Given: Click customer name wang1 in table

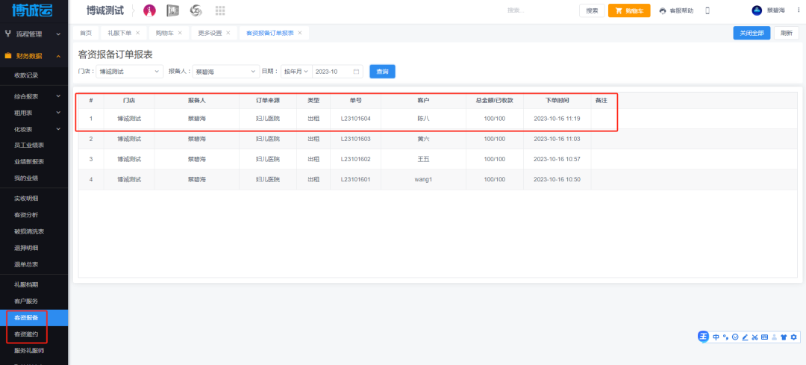Looking at the screenshot, I should (424, 179).
